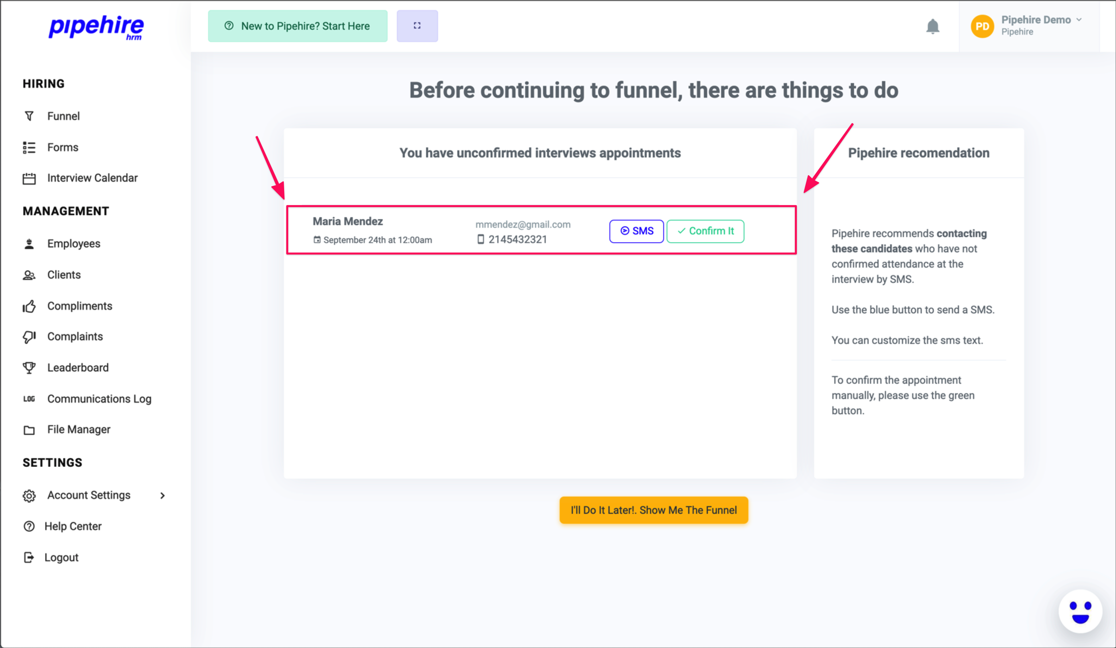This screenshot has height=648, width=1116.
Task: Click the Logout exit icon
Action: (29, 557)
